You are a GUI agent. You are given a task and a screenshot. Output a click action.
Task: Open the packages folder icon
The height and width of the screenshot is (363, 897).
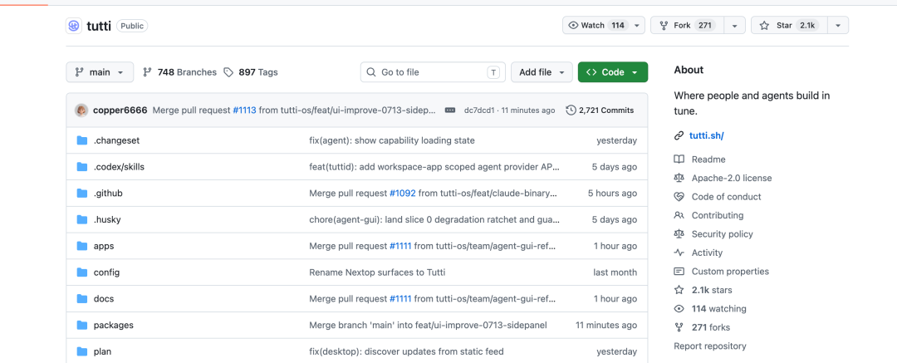click(81, 325)
